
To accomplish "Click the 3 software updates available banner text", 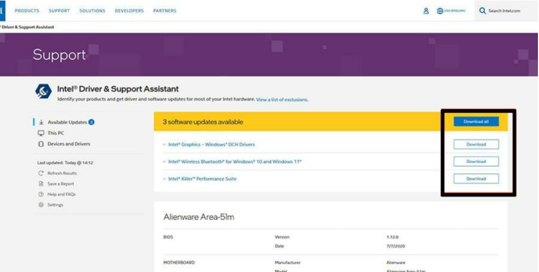I will coord(203,122).
